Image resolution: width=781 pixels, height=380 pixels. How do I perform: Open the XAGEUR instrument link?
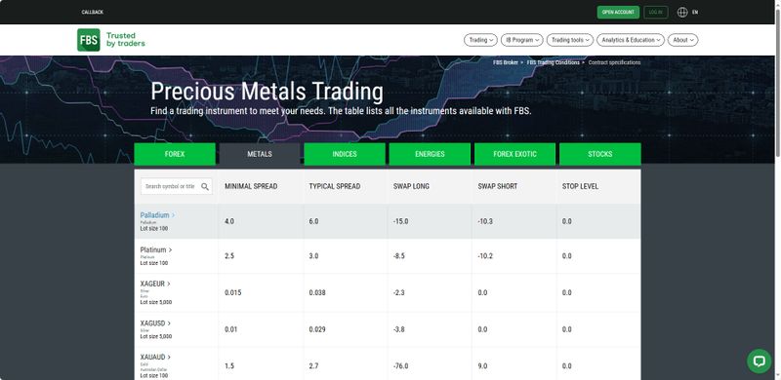(155, 284)
